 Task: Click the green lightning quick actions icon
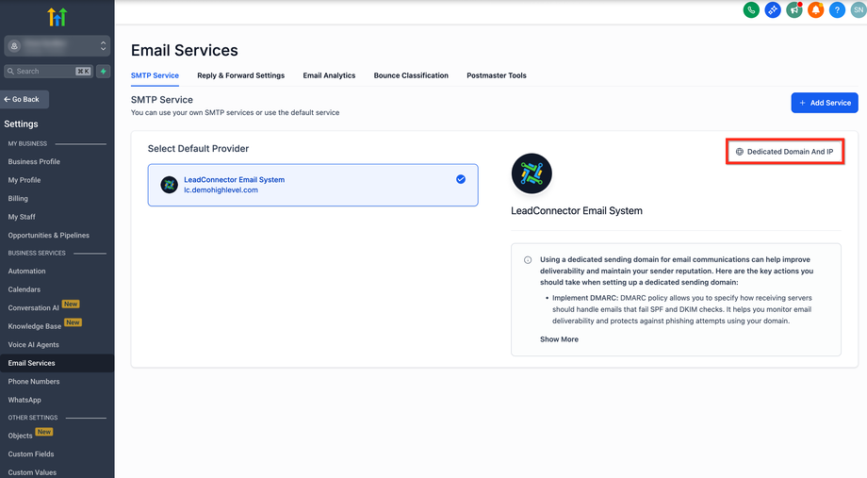tap(104, 71)
